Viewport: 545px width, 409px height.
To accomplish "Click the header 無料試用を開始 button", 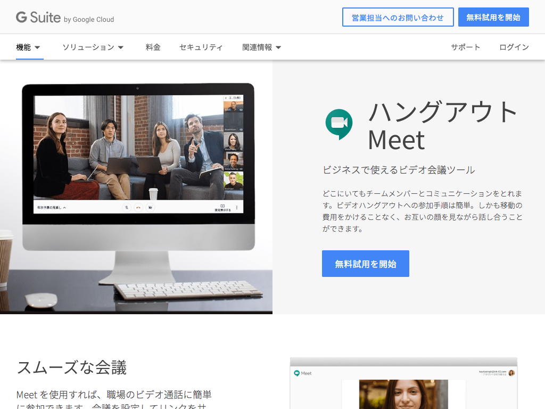I will (x=493, y=17).
